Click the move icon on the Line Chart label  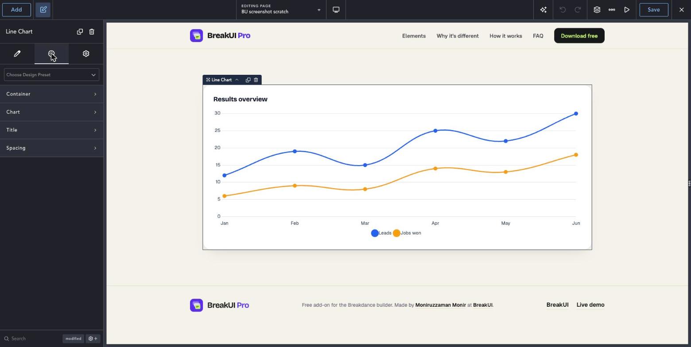click(208, 80)
